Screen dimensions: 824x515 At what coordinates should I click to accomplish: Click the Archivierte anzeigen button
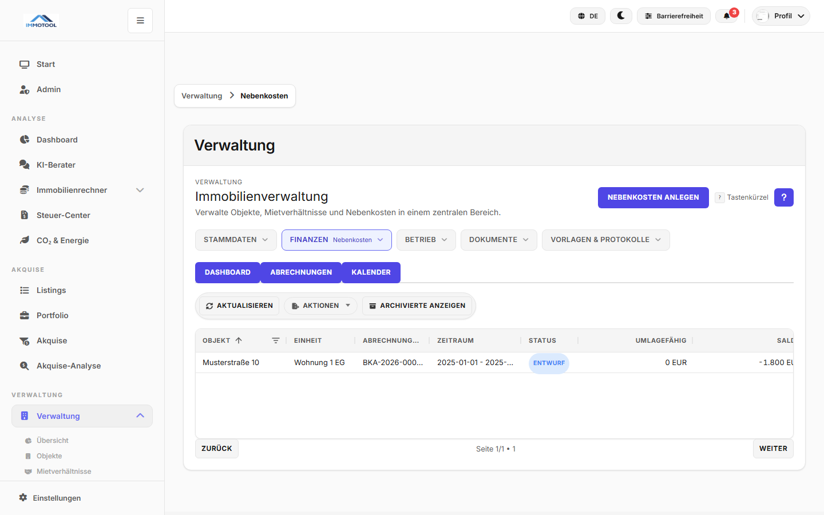(417, 306)
